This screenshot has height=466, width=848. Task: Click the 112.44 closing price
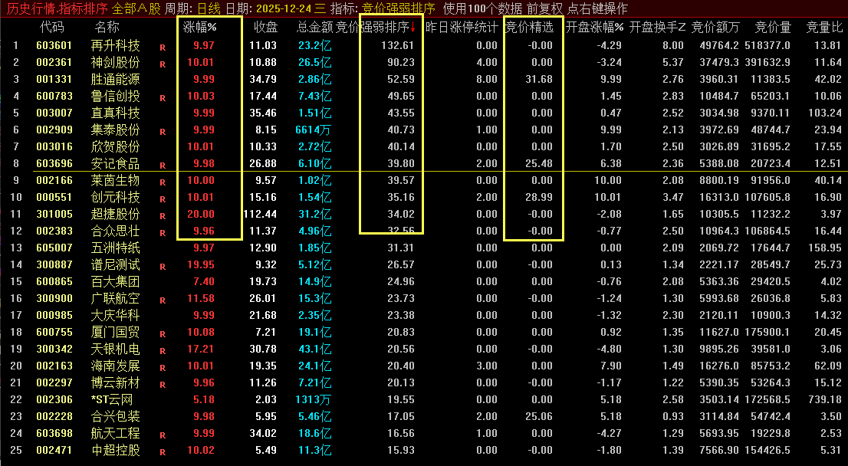[260, 214]
